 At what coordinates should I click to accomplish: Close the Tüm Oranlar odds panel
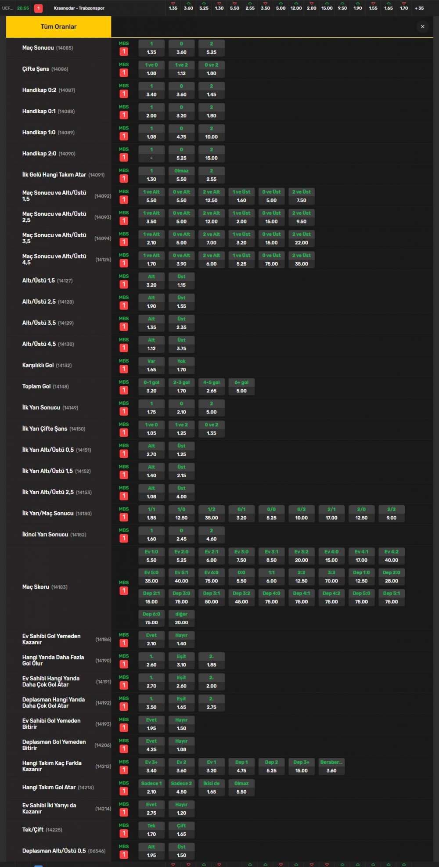click(422, 27)
